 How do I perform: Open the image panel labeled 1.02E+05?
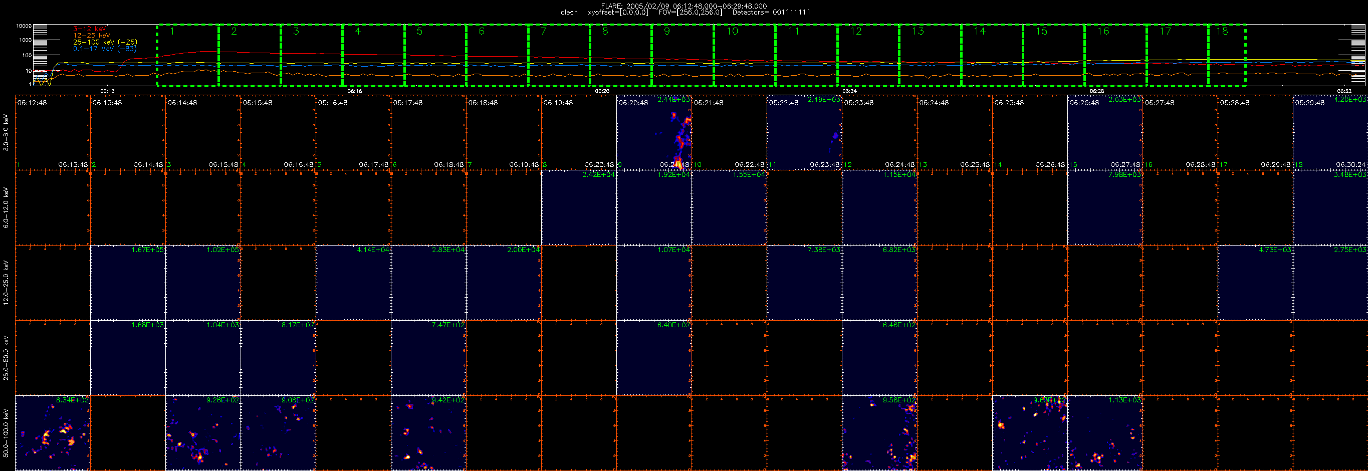coord(203,283)
